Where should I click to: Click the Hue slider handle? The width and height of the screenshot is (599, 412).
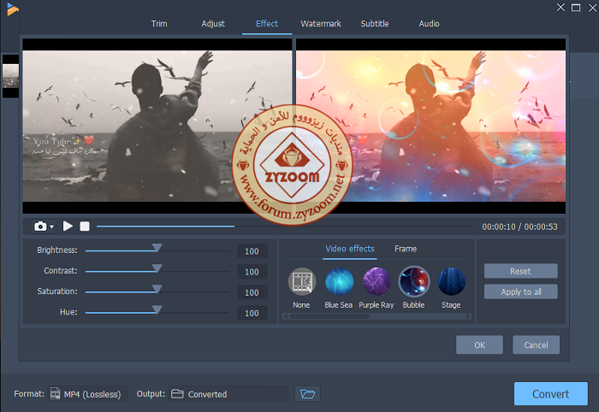(x=157, y=309)
